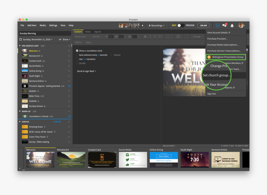267x195 pixels.
Task: Check the Shuffle checkbox
Action: [77, 63]
